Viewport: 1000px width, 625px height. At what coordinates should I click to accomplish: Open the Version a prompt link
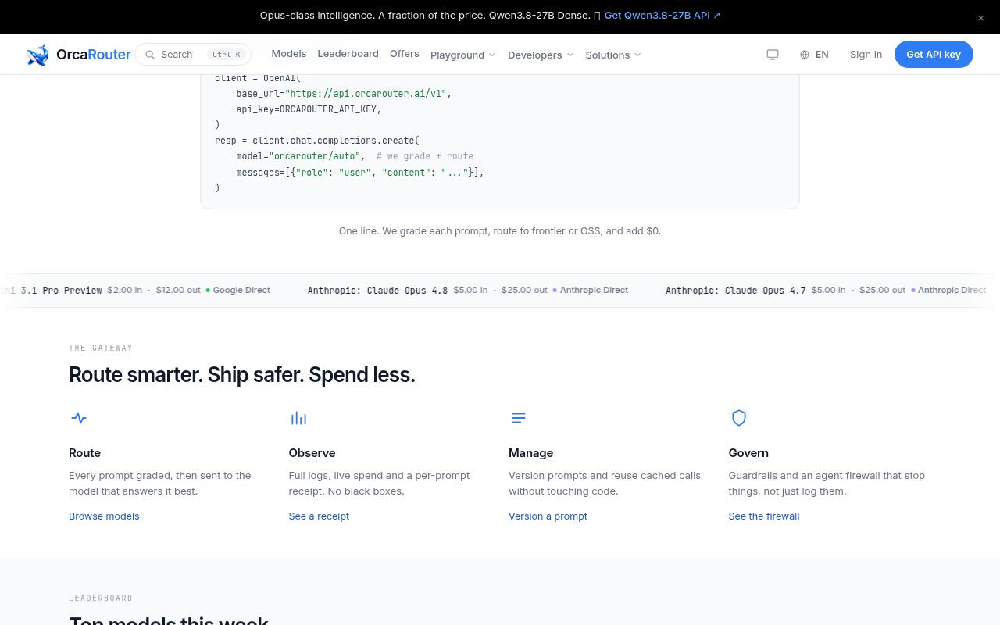tap(548, 516)
